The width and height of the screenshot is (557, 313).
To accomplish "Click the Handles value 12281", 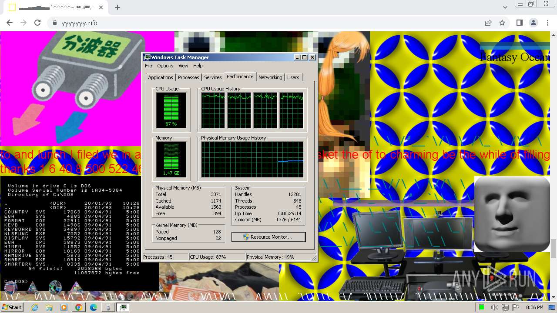I will (295, 194).
